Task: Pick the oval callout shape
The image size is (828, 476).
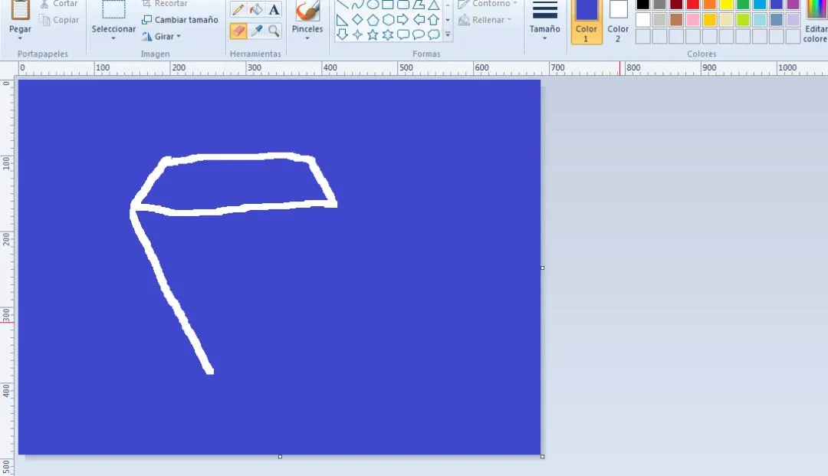Action: (x=419, y=34)
